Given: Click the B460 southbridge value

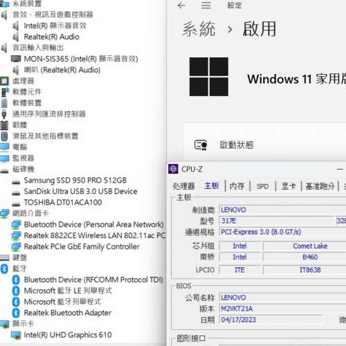Looking at the screenshot, I should pos(310,257).
